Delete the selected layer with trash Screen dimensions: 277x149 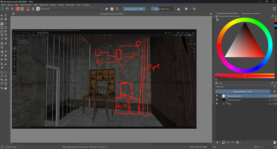(x=275, y=143)
